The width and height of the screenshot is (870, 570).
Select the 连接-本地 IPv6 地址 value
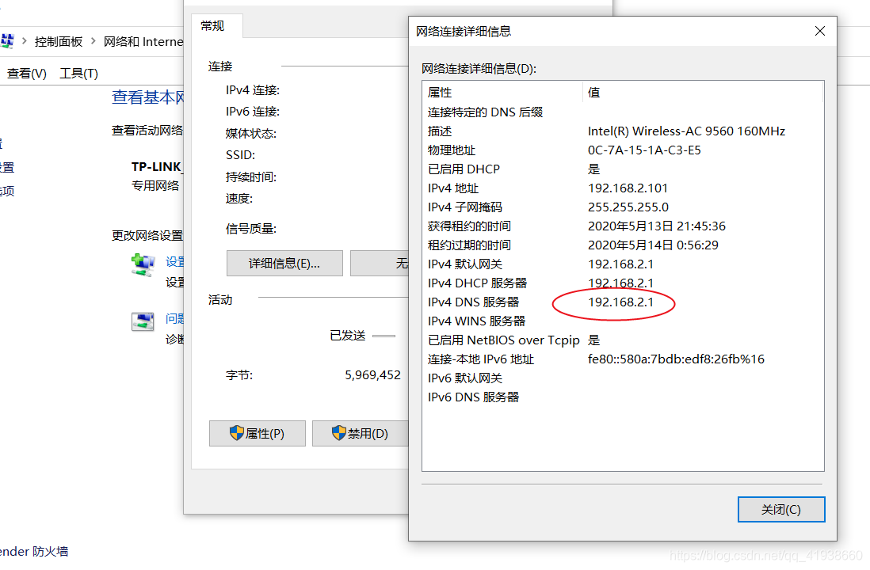pyautogui.click(x=676, y=359)
